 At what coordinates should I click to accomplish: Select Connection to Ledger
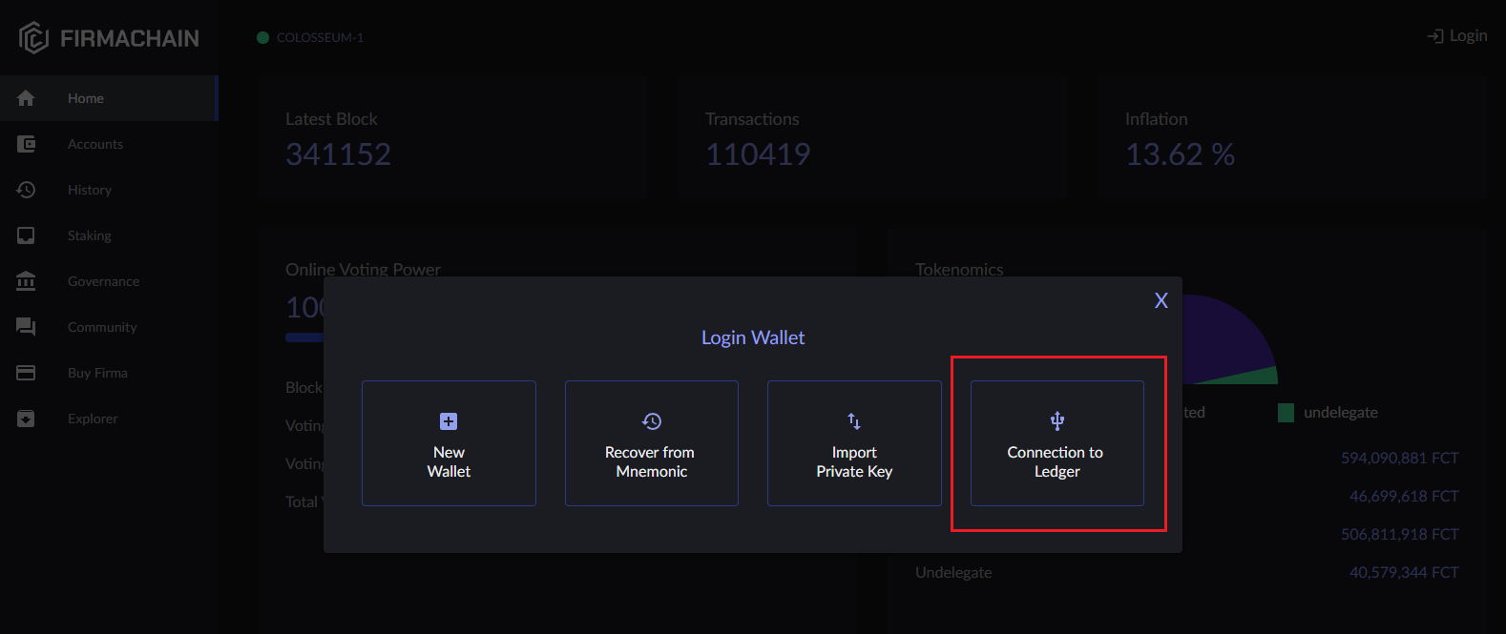click(1057, 443)
